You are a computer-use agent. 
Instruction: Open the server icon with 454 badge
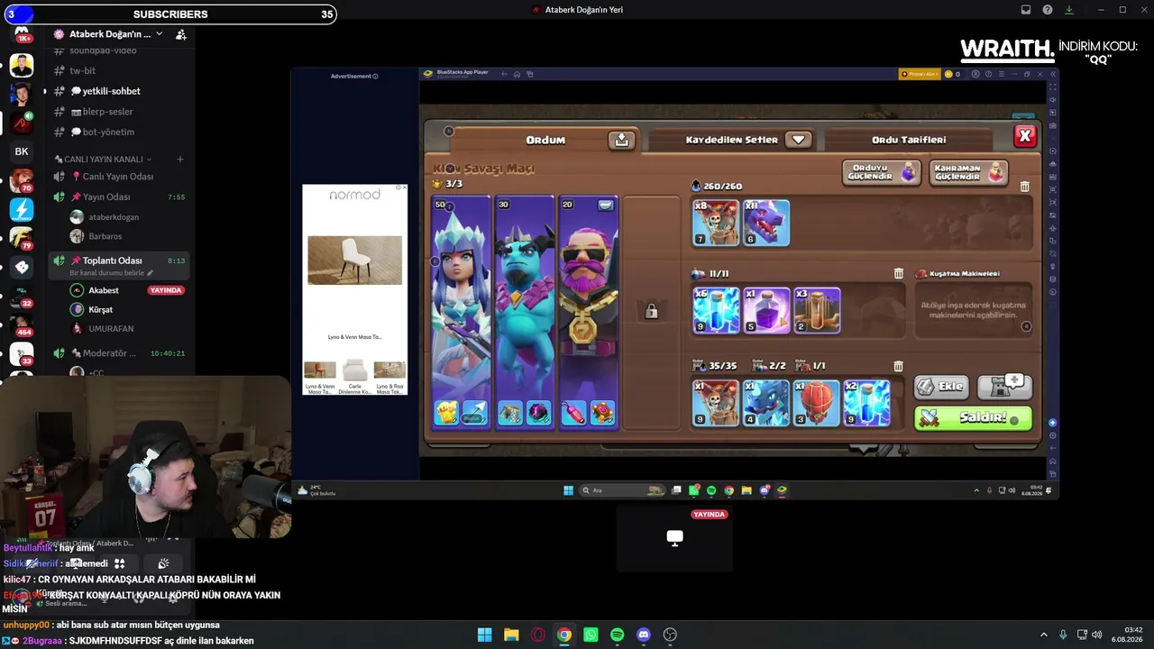click(x=22, y=324)
